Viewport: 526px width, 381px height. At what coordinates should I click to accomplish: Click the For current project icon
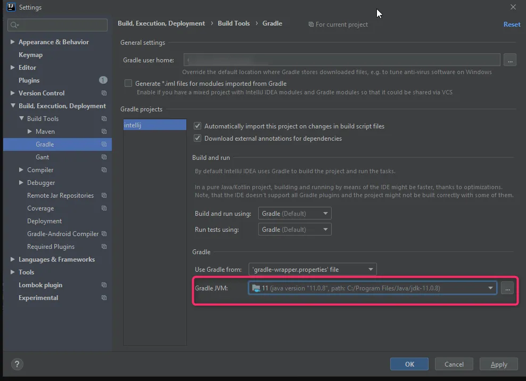pyautogui.click(x=311, y=24)
